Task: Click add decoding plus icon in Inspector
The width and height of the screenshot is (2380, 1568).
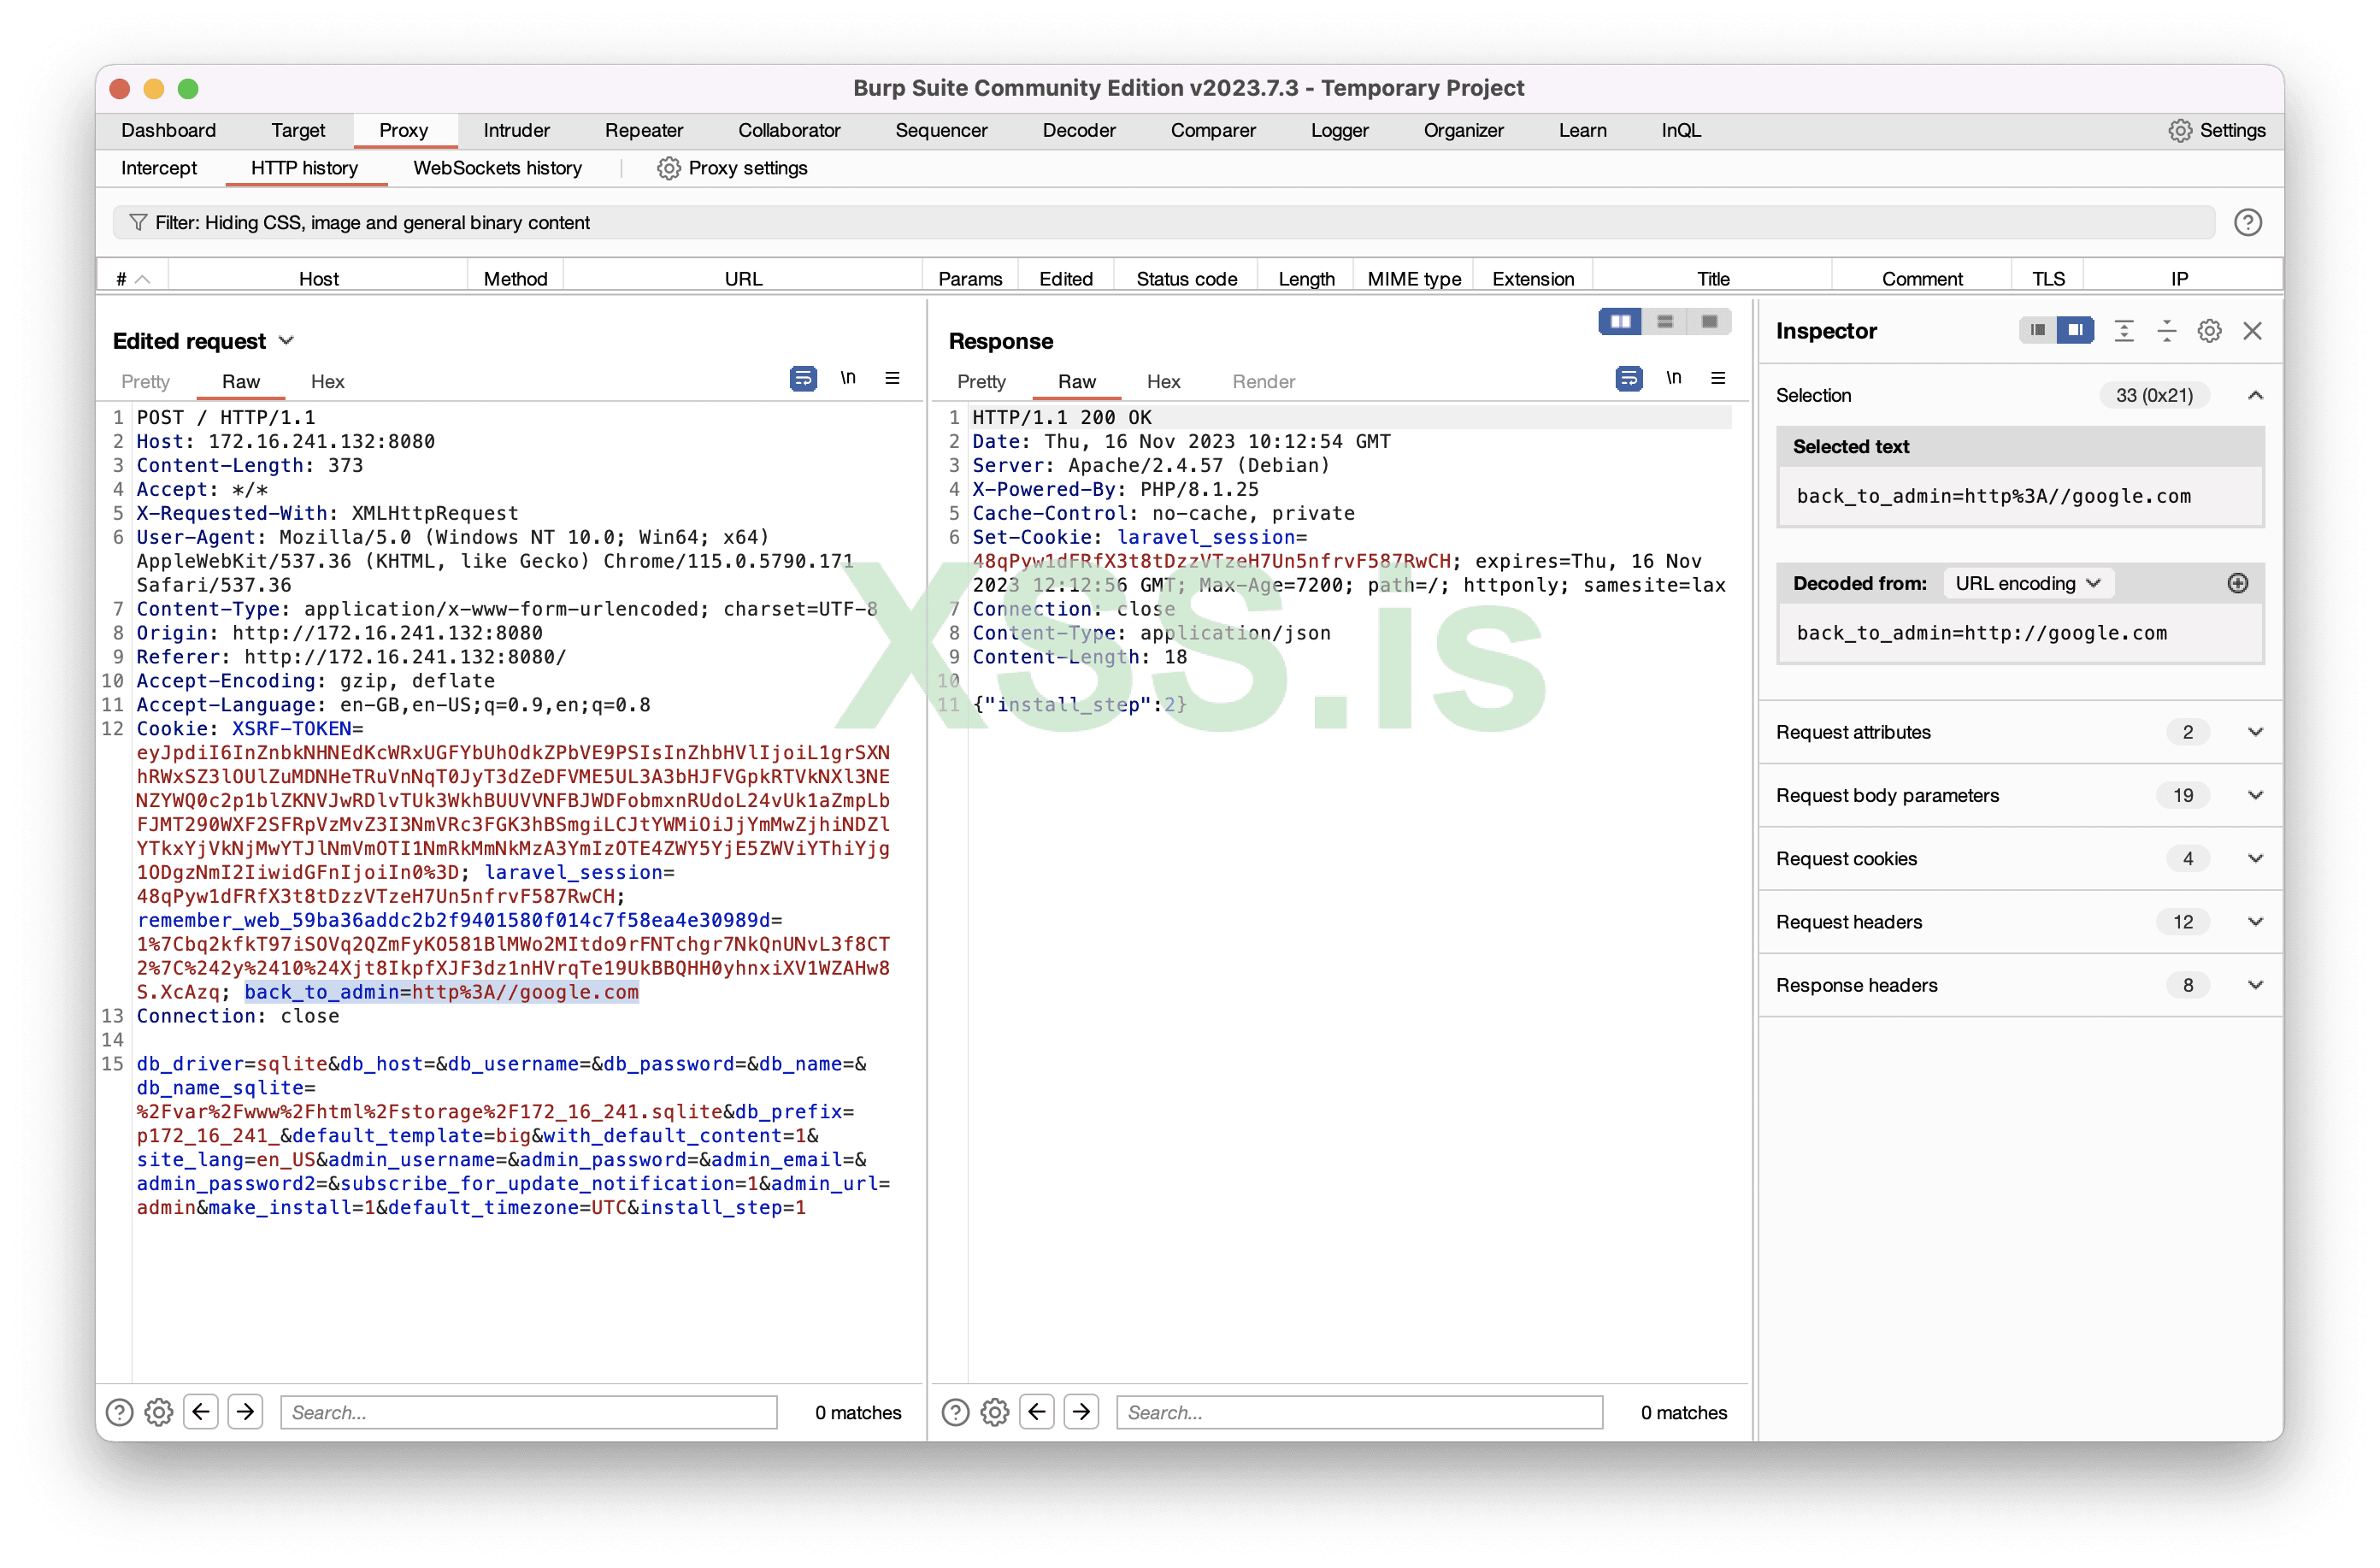Action: 2238,583
